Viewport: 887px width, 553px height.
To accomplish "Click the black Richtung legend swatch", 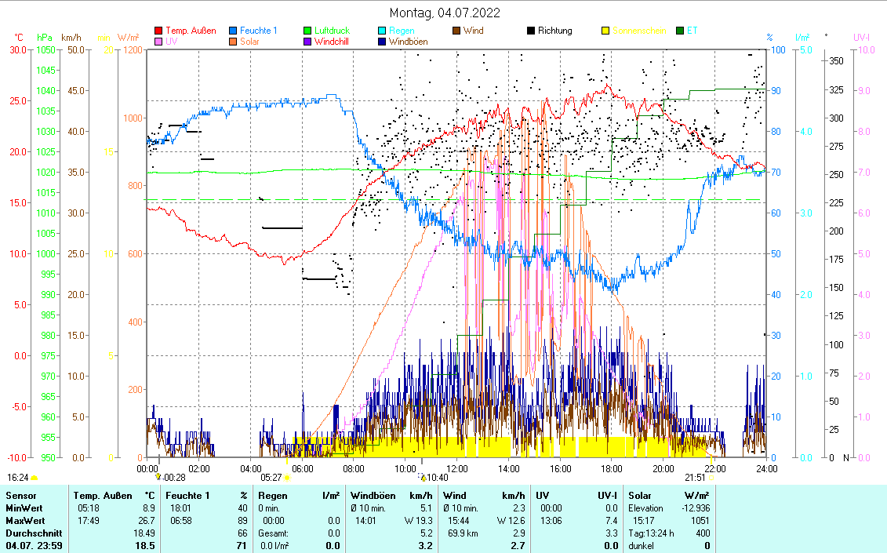I will point(532,31).
